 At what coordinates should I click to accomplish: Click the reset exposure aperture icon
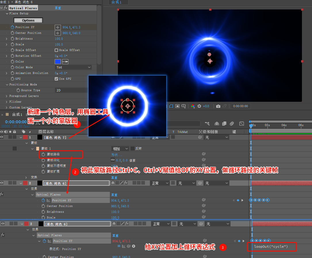coord(199,106)
